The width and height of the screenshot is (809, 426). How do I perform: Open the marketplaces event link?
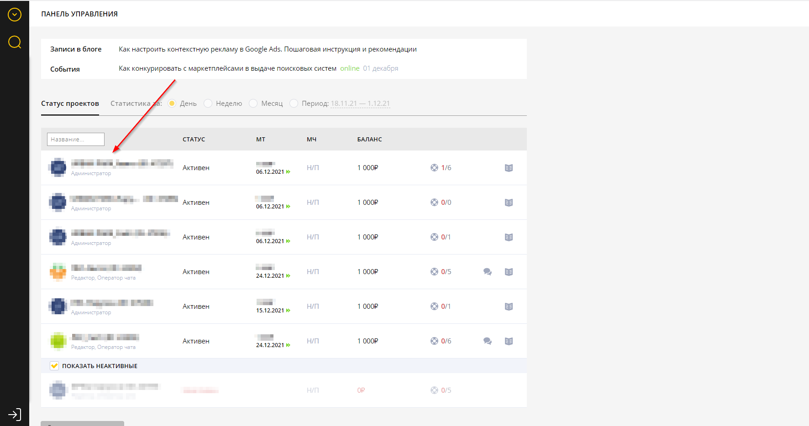tap(227, 68)
